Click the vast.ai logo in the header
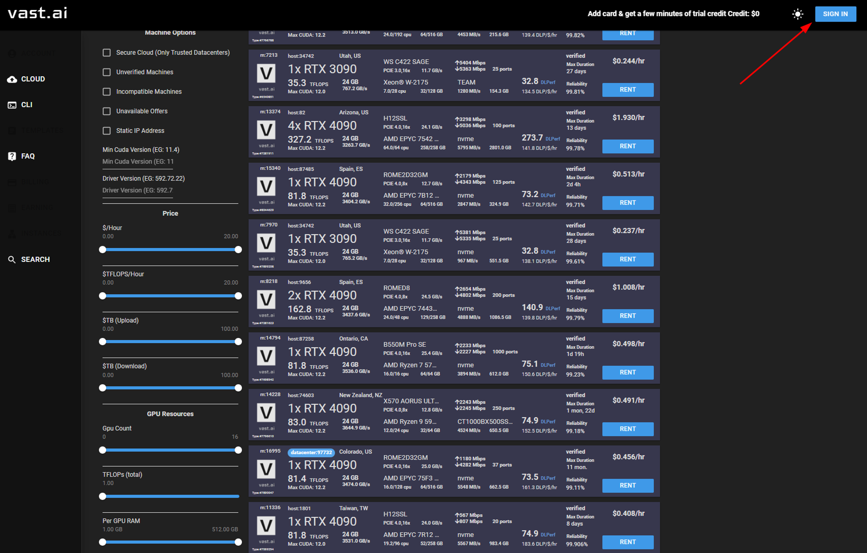867x553 pixels. (x=38, y=13)
